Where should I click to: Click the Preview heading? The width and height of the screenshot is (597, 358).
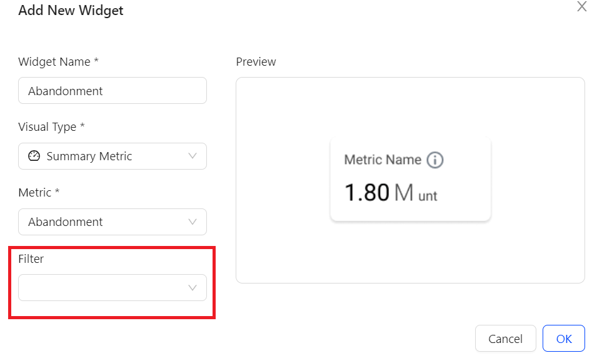click(x=256, y=62)
